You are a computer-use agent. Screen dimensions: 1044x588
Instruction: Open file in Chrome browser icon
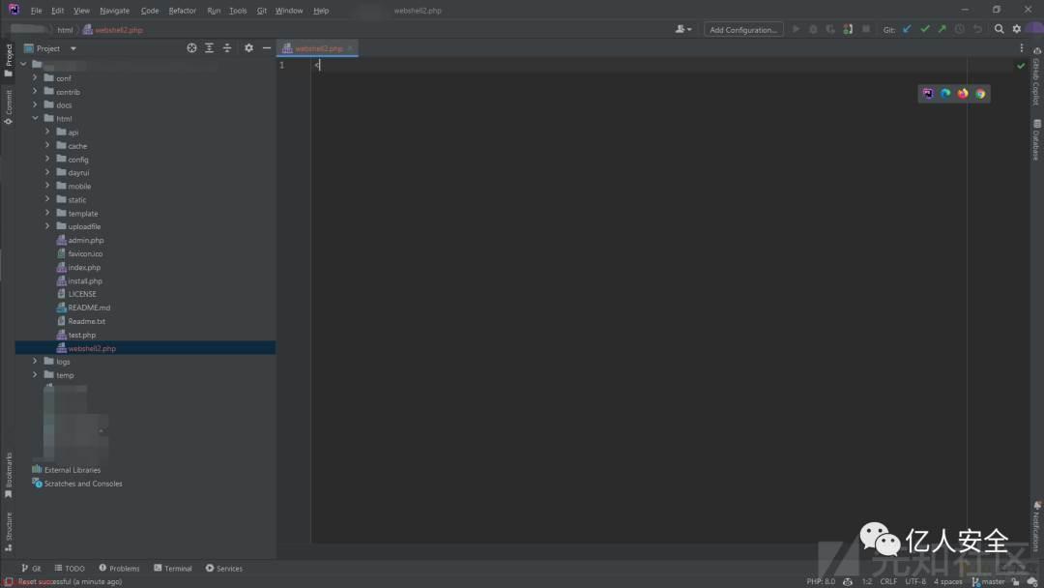[x=980, y=94]
